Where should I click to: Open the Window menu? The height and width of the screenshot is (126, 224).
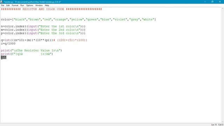tap(39, 5)
